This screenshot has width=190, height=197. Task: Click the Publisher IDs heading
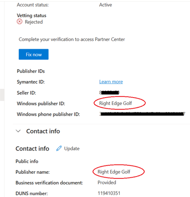point(31,71)
